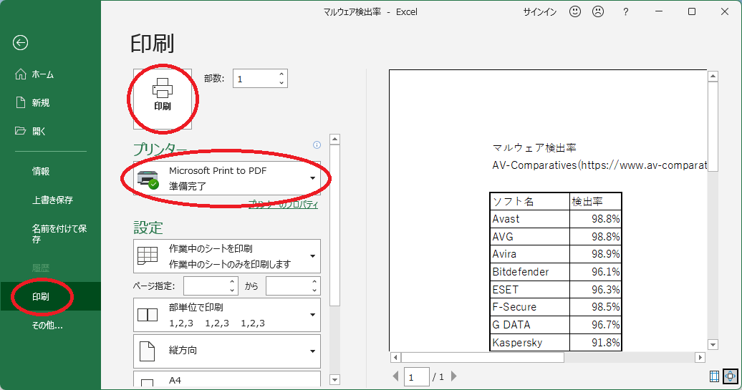Screen dimensions: 742x390
Task: Open the 縦方向 orientation dropdown
Action: point(227,351)
